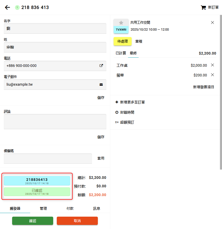222x229 pixels.
Task: Click the star thumbnail TVXWRI
Action: click(121, 26)
